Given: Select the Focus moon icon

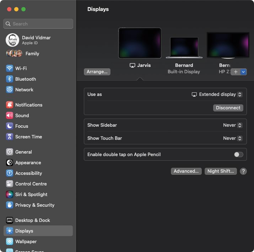Looking at the screenshot, I should click(x=10, y=126).
